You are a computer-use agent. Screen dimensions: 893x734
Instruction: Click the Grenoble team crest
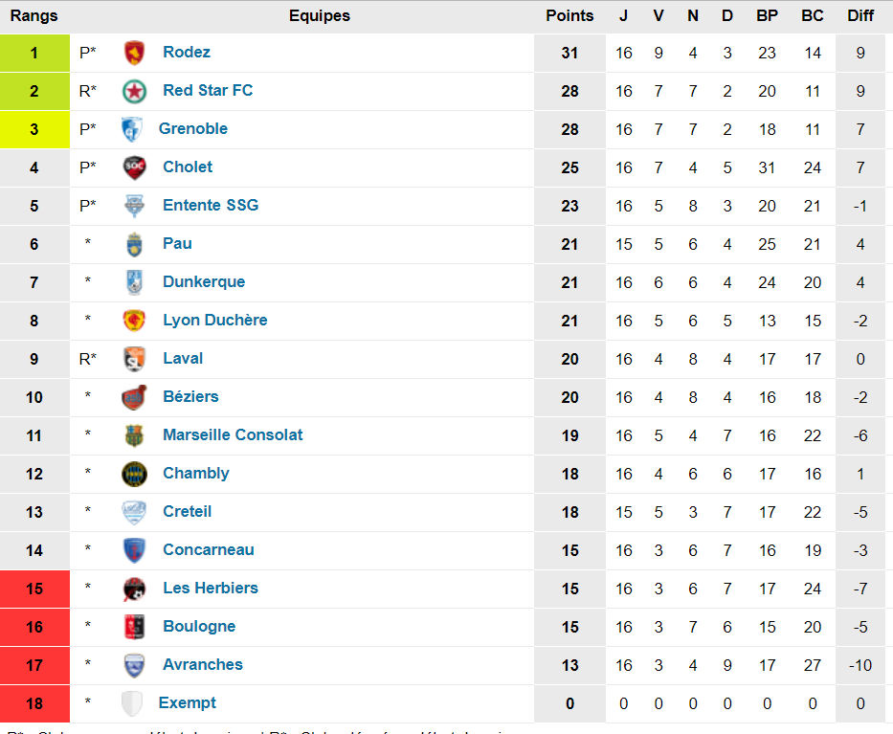[x=132, y=129]
